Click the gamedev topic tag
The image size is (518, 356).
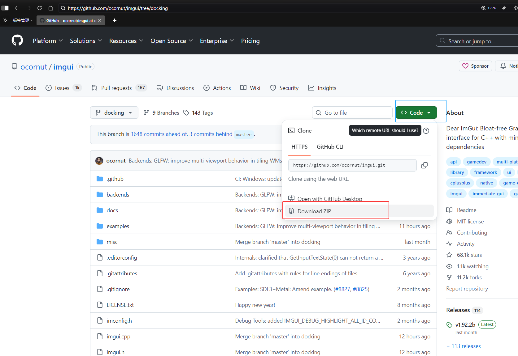coord(477,162)
